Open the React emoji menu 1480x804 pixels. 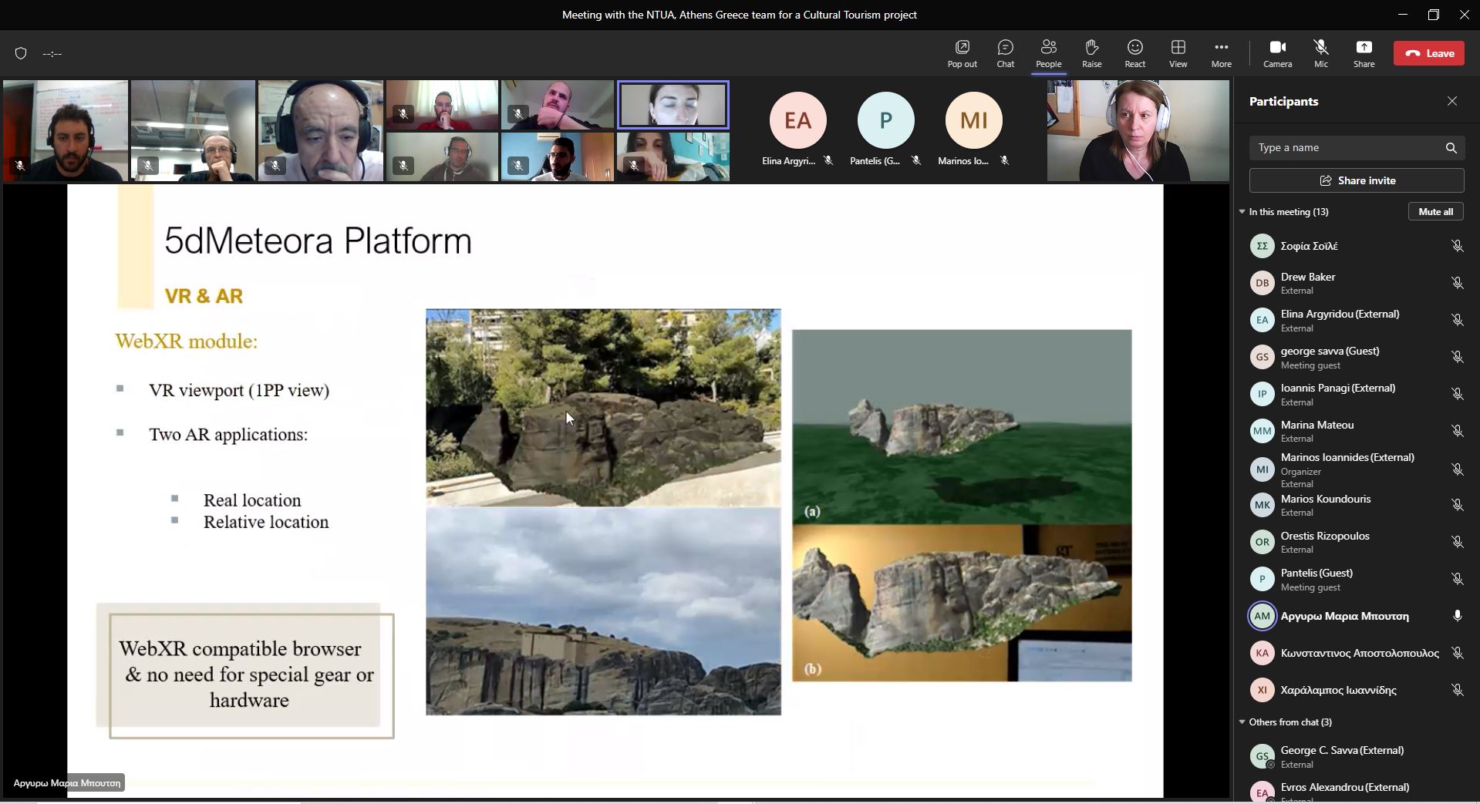(x=1134, y=53)
